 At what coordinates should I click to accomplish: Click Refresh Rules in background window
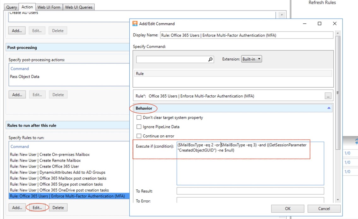pyautogui.click(x=322, y=3)
